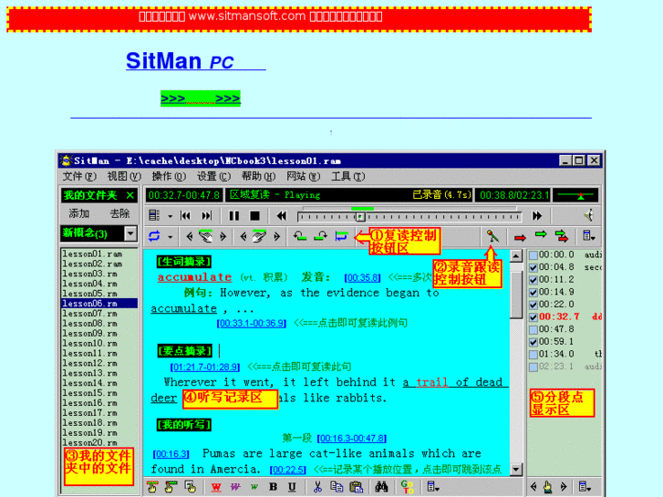Open options dropdown in segment panel toolbar
663x497 pixels.
click(585, 487)
